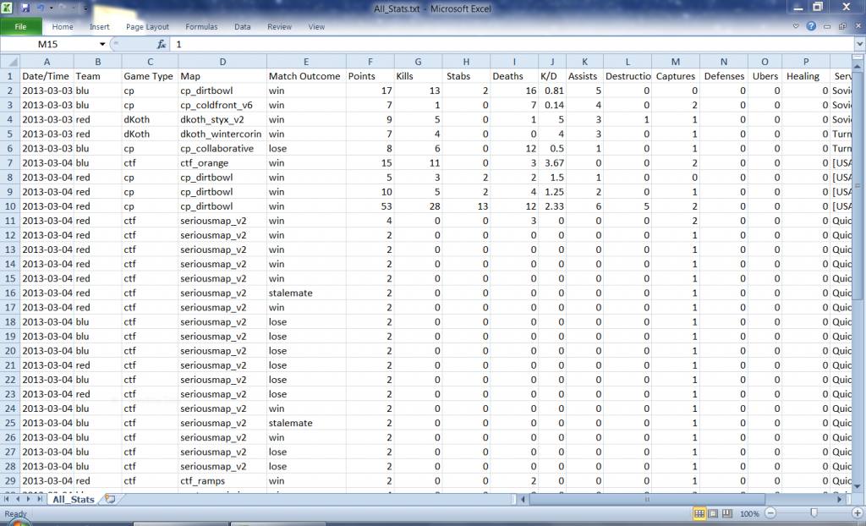Click the Match Outcome header cell
Screen dimensions: 866x526
(x=306, y=76)
